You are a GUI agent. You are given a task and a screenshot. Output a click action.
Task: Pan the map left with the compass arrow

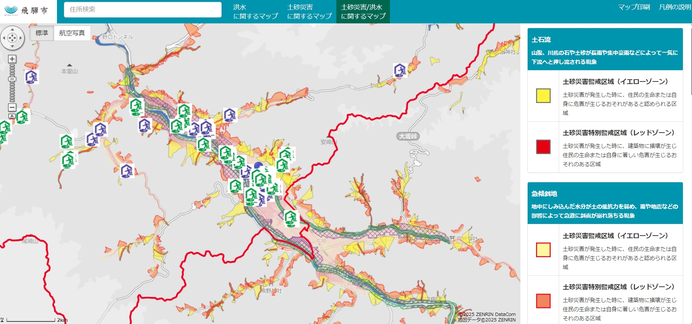pos(4,38)
